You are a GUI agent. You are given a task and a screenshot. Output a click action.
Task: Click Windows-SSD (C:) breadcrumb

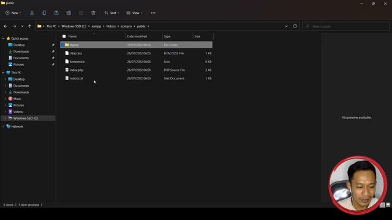(x=73, y=26)
